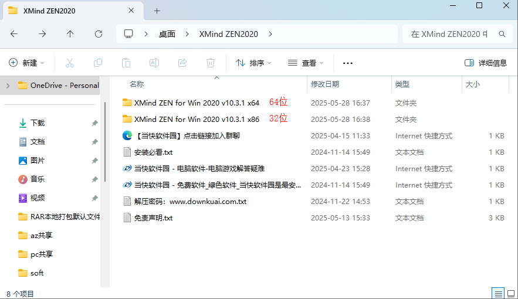
Task: Sort by the 类型 column header
Action: pos(402,84)
